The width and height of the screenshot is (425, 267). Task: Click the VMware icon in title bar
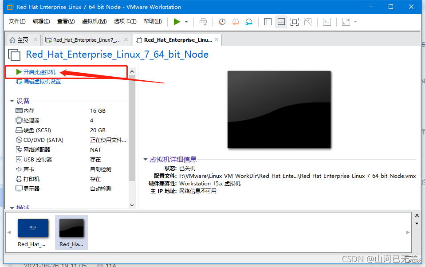click(x=10, y=7)
